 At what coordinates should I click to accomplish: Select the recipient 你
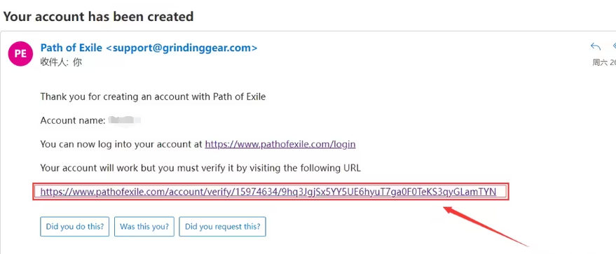(77, 62)
